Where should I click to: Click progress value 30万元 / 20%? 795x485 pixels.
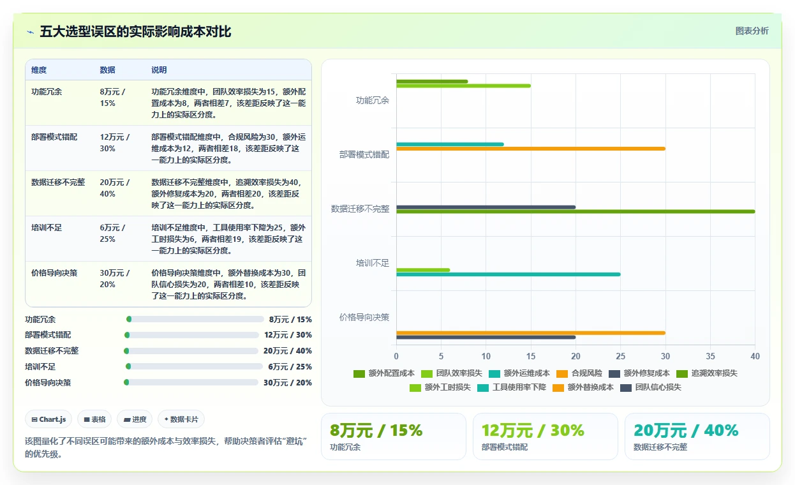tap(288, 382)
